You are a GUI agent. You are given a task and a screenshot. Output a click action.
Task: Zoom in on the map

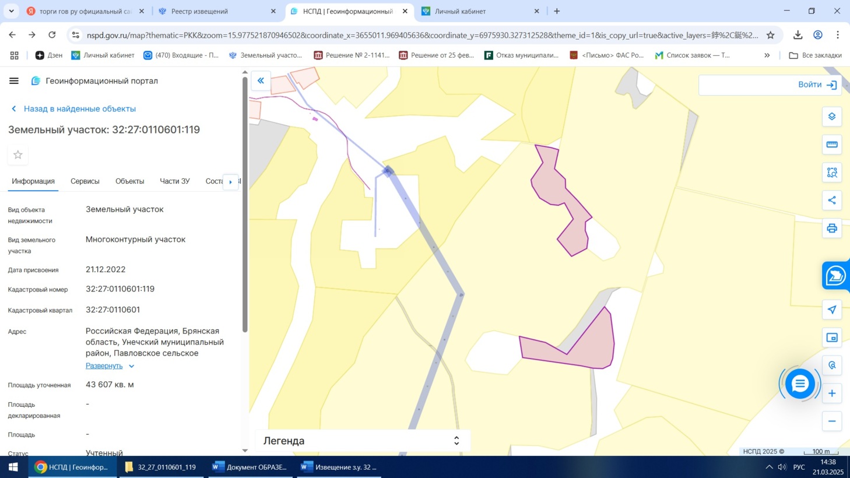click(x=831, y=393)
